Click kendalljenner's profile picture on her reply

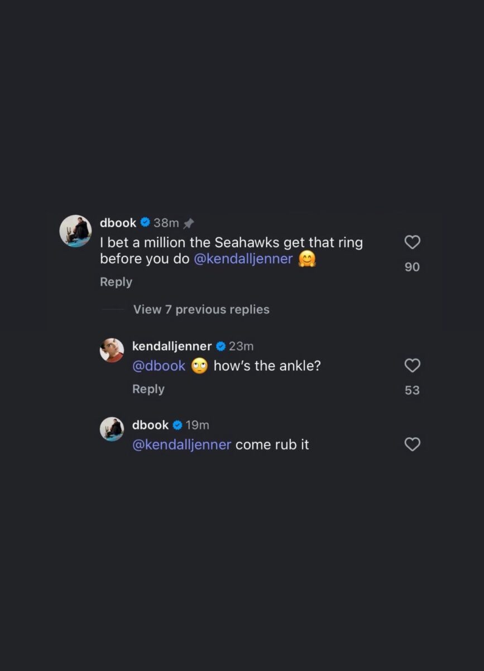click(x=111, y=351)
